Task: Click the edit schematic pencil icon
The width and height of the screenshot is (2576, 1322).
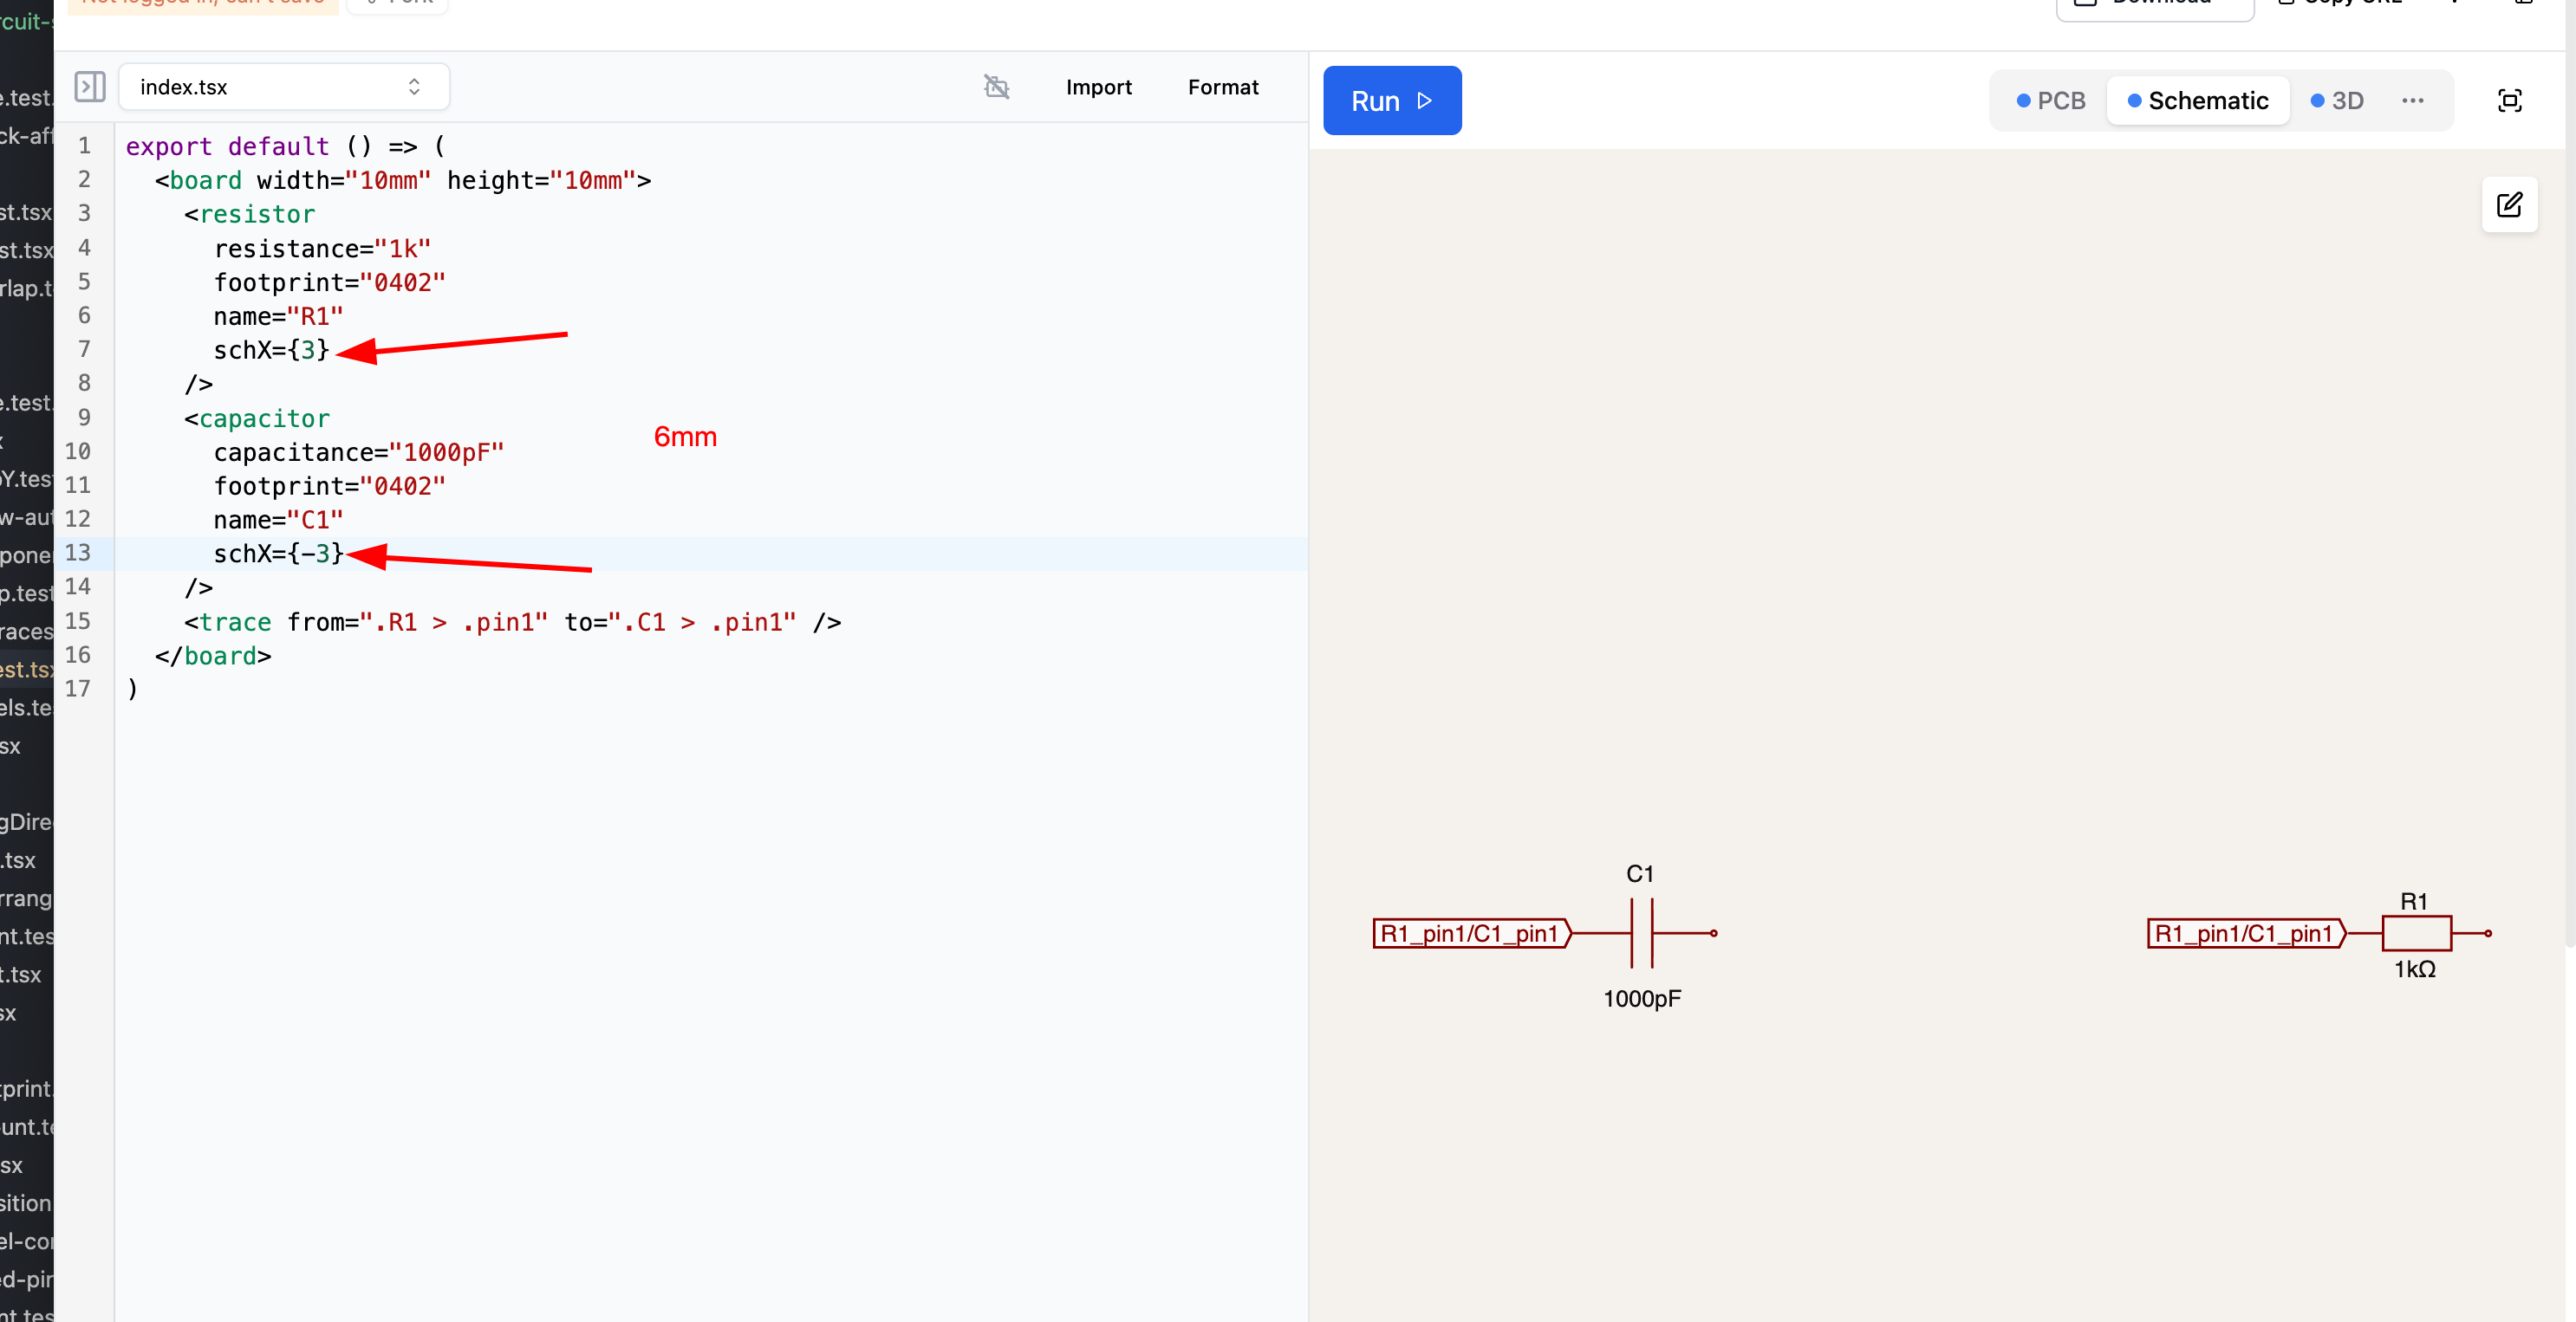Action: (x=2509, y=204)
